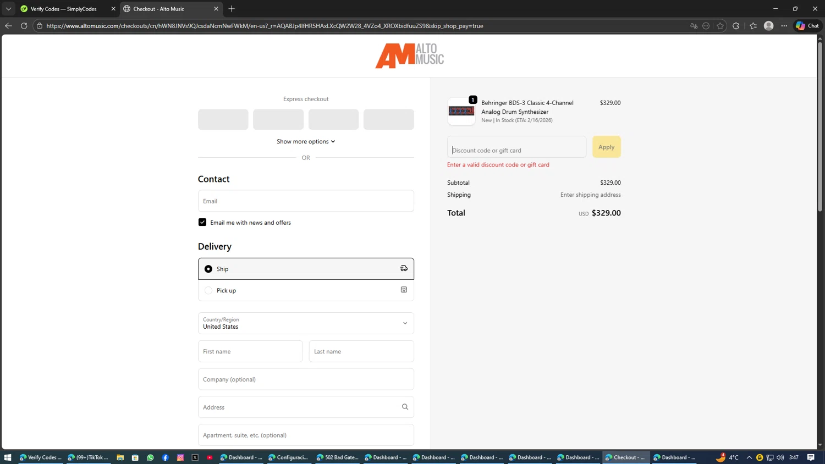This screenshot has height=464, width=825.
Task: Click the second express checkout button
Action: tap(278, 119)
